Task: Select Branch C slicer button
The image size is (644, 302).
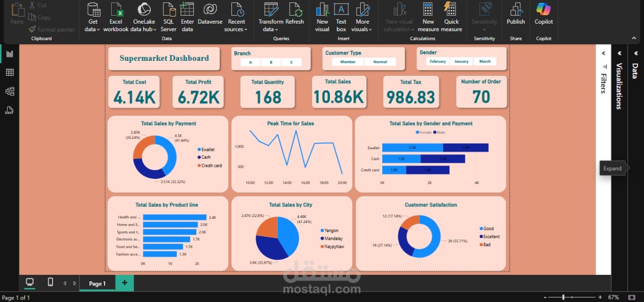Action: [291, 62]
